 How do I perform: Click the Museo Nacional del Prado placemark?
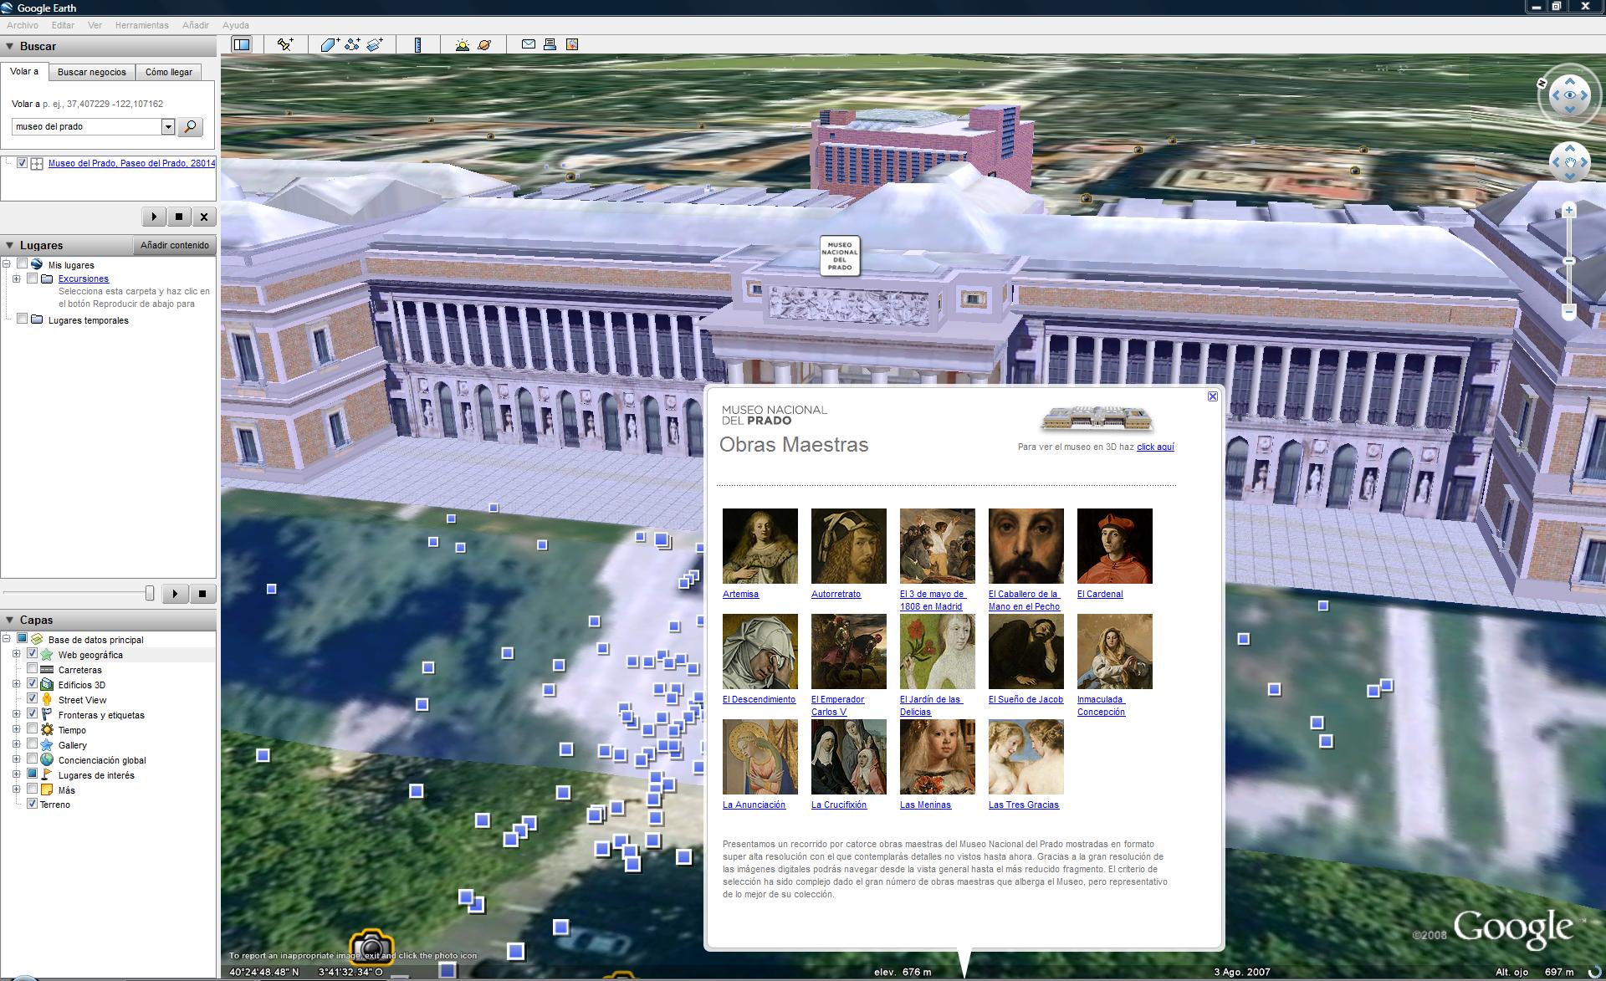[x=840, y=256]
